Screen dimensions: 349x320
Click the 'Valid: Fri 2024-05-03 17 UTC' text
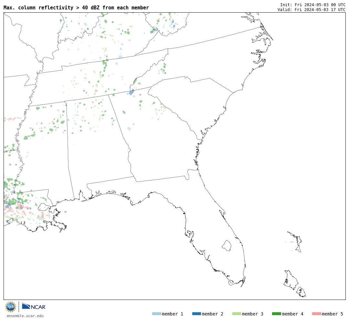pyautogui.click(x=312, y=10)
